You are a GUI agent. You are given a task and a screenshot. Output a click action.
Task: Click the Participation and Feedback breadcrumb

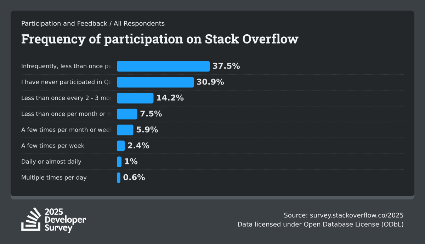point(64,24)
